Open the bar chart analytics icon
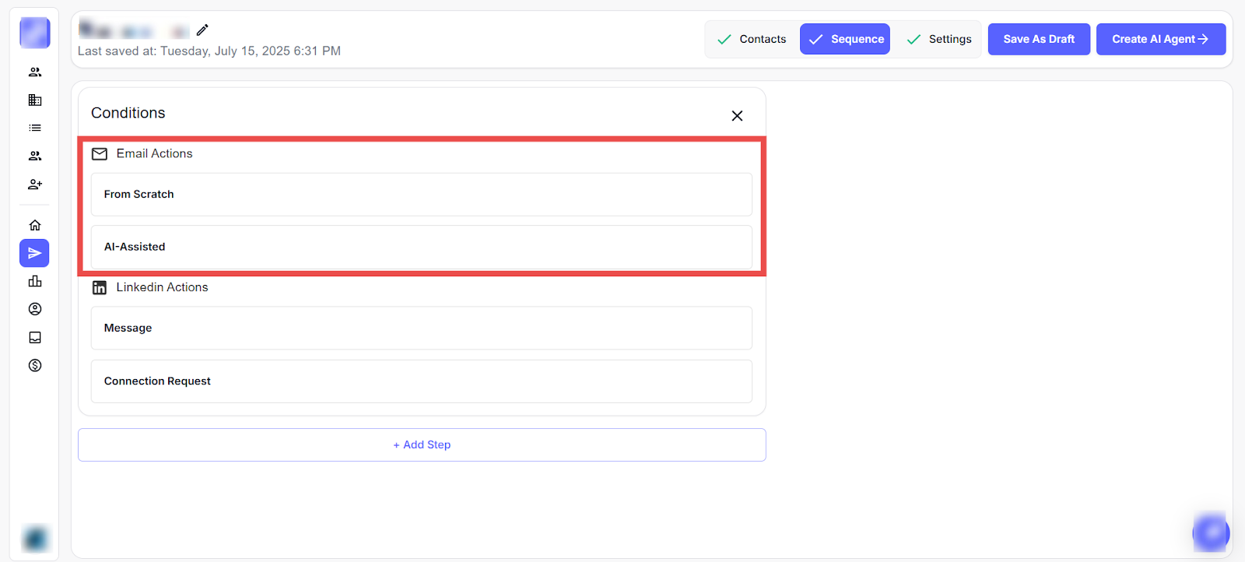Viewport: 1245px width, 562px height. [35, 281]
